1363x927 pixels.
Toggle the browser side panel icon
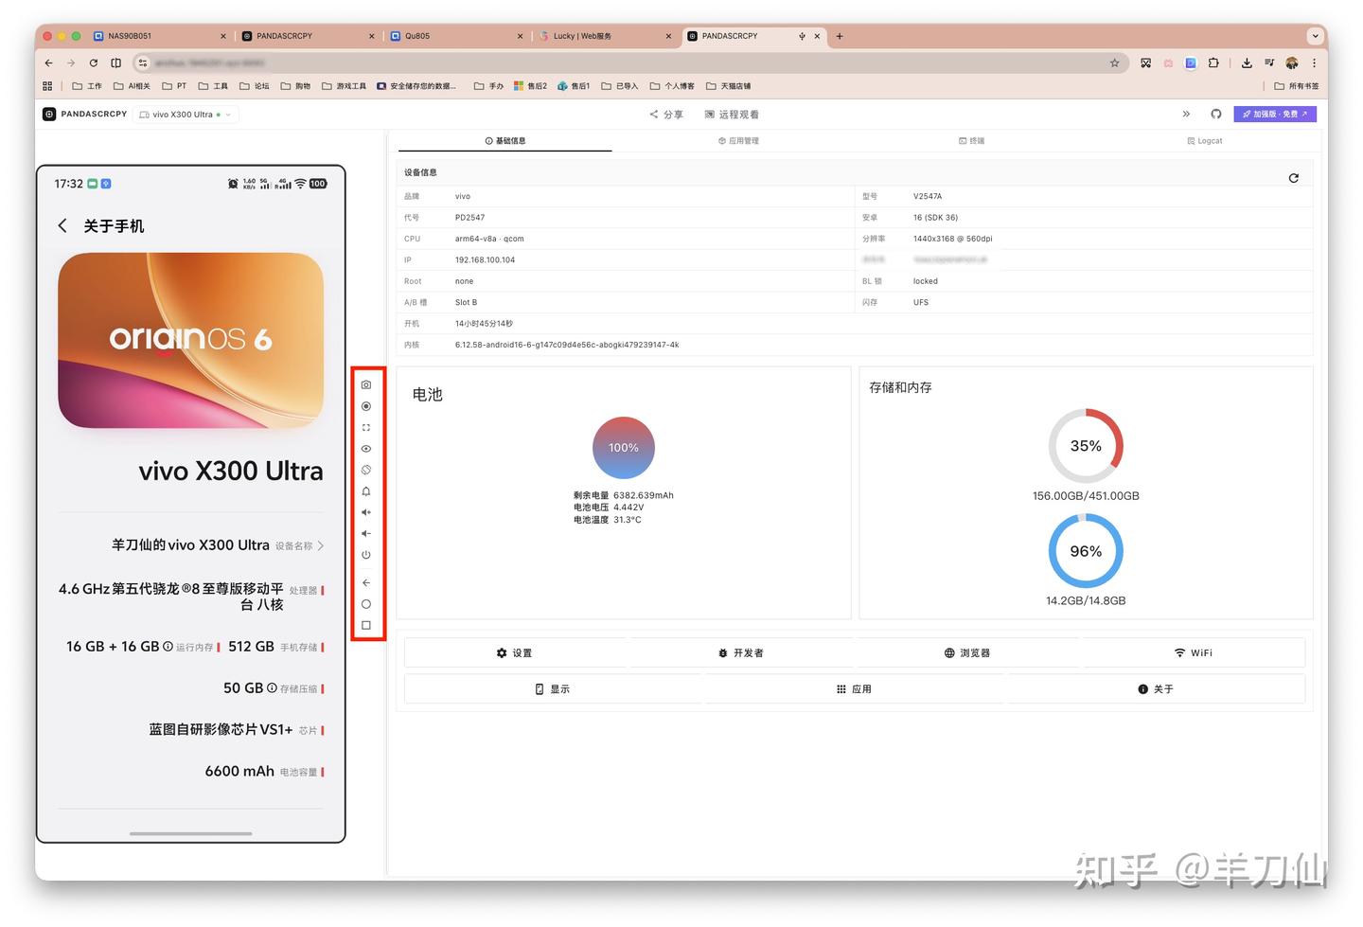pos(116,62)
